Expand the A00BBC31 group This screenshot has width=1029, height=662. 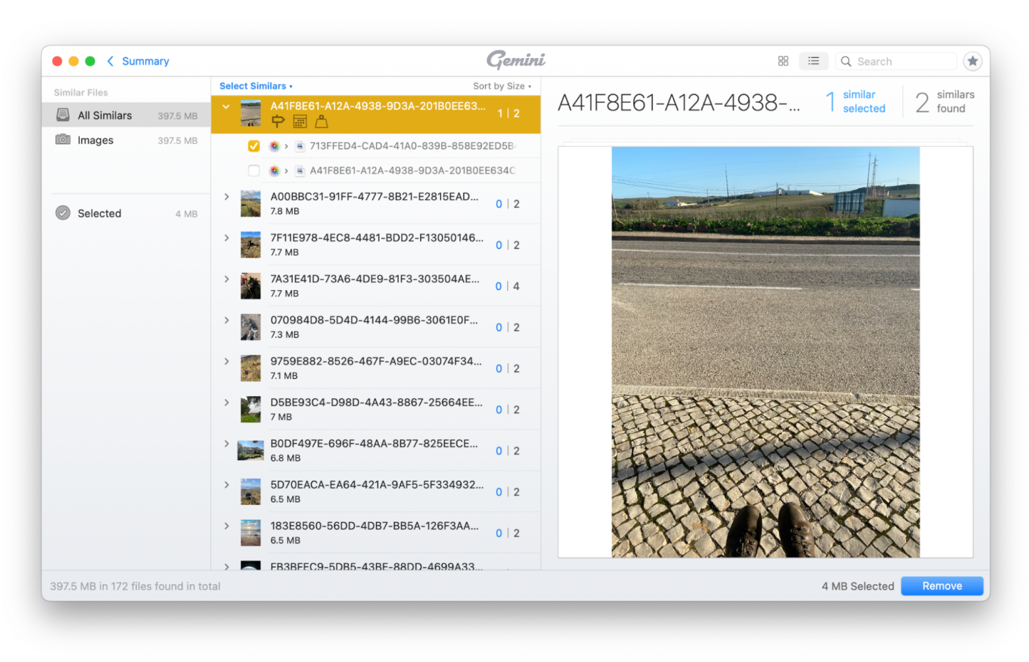[226, 197]
